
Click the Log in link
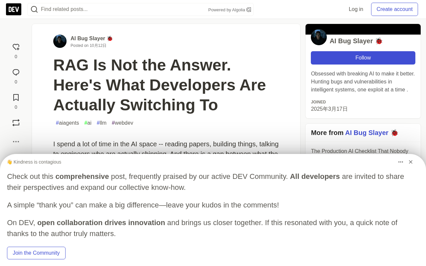tap(356, 9)
